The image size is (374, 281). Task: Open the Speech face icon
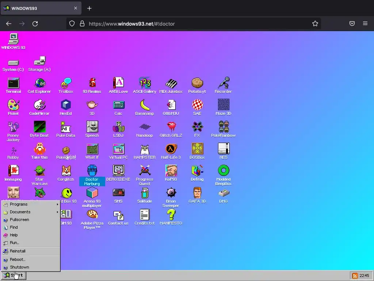(x=92, y=130)
